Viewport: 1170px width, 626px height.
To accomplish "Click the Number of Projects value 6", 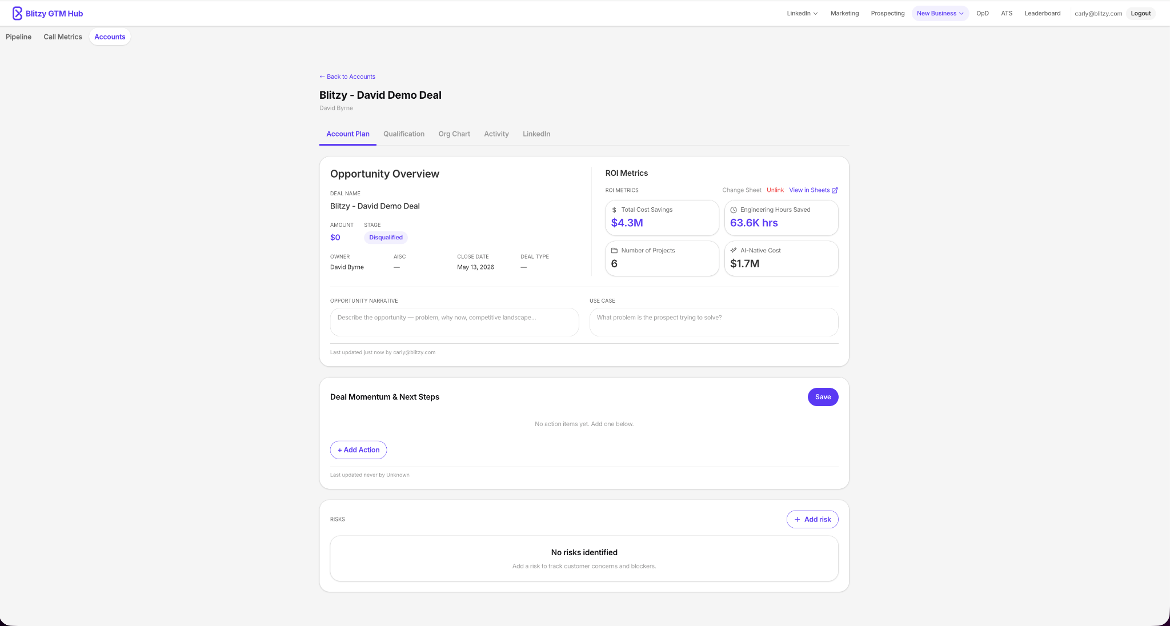I will click(614, 264).
